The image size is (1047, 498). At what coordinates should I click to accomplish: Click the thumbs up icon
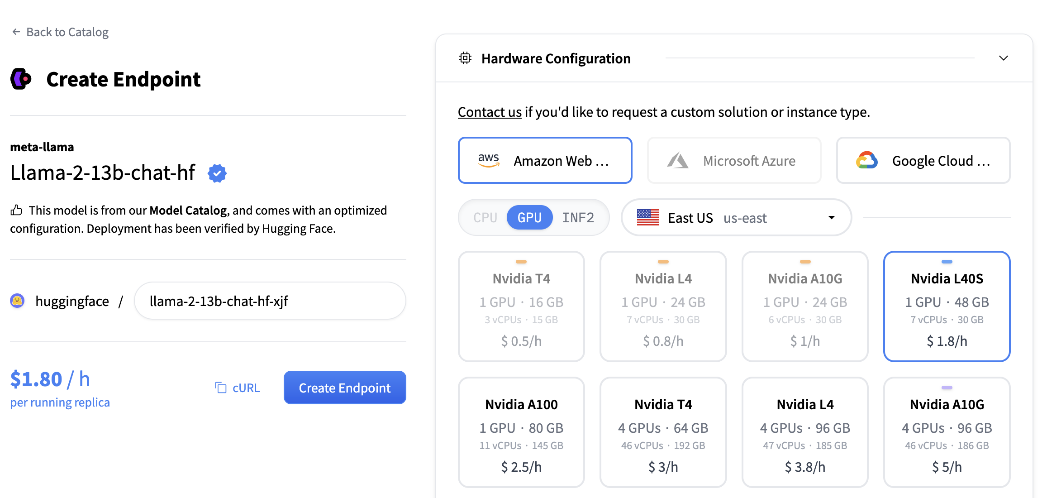click(16, 210)
